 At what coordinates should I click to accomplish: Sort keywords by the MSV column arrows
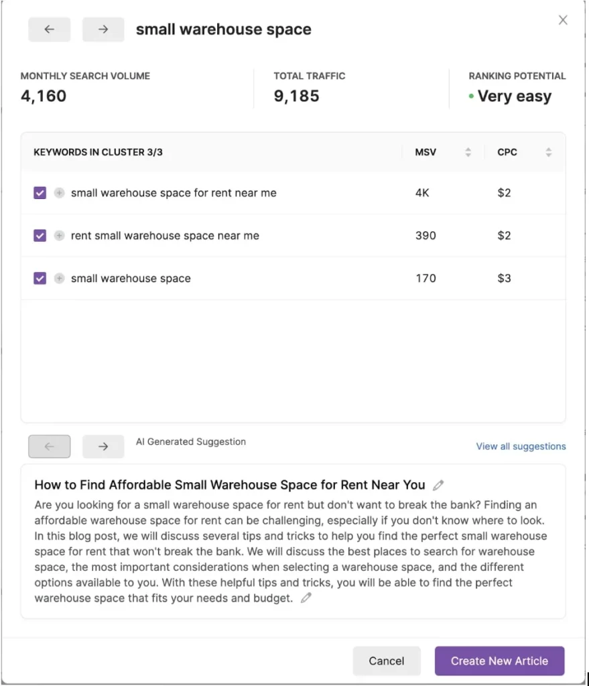pos(468,153)
